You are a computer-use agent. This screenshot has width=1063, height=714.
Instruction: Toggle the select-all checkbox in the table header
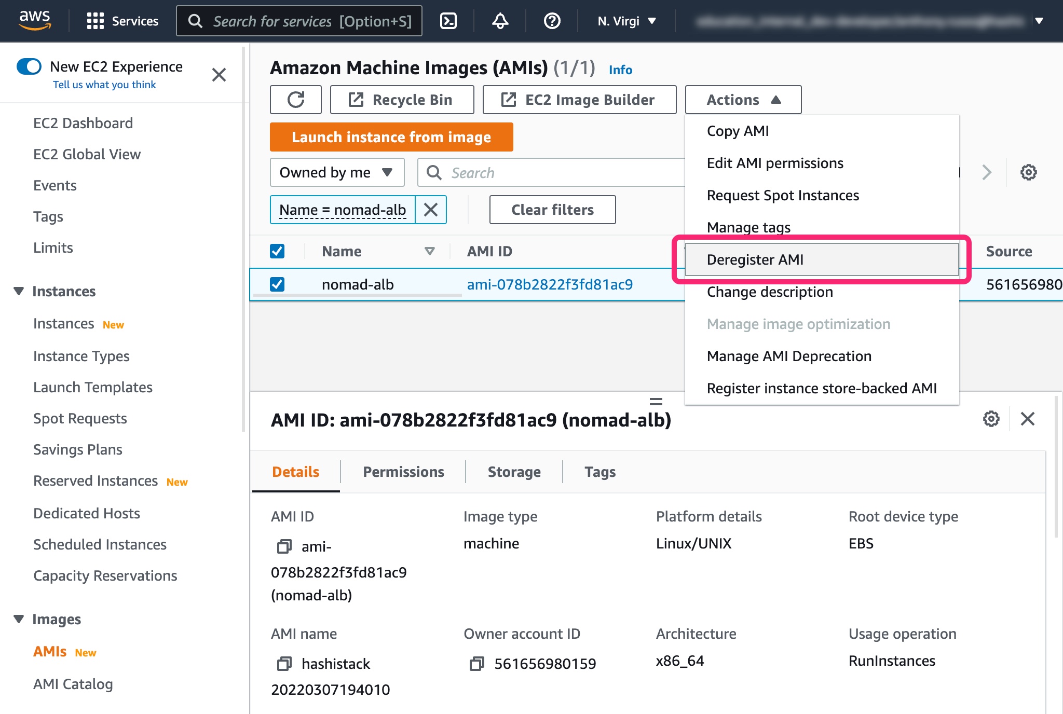click(277, 251)
